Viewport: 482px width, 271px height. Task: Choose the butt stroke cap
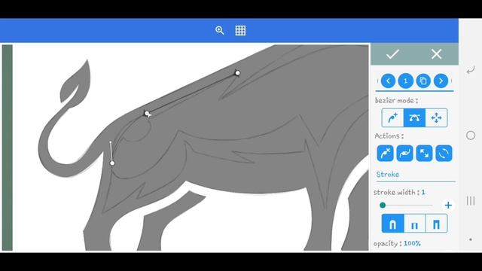(x=415, y=224)
